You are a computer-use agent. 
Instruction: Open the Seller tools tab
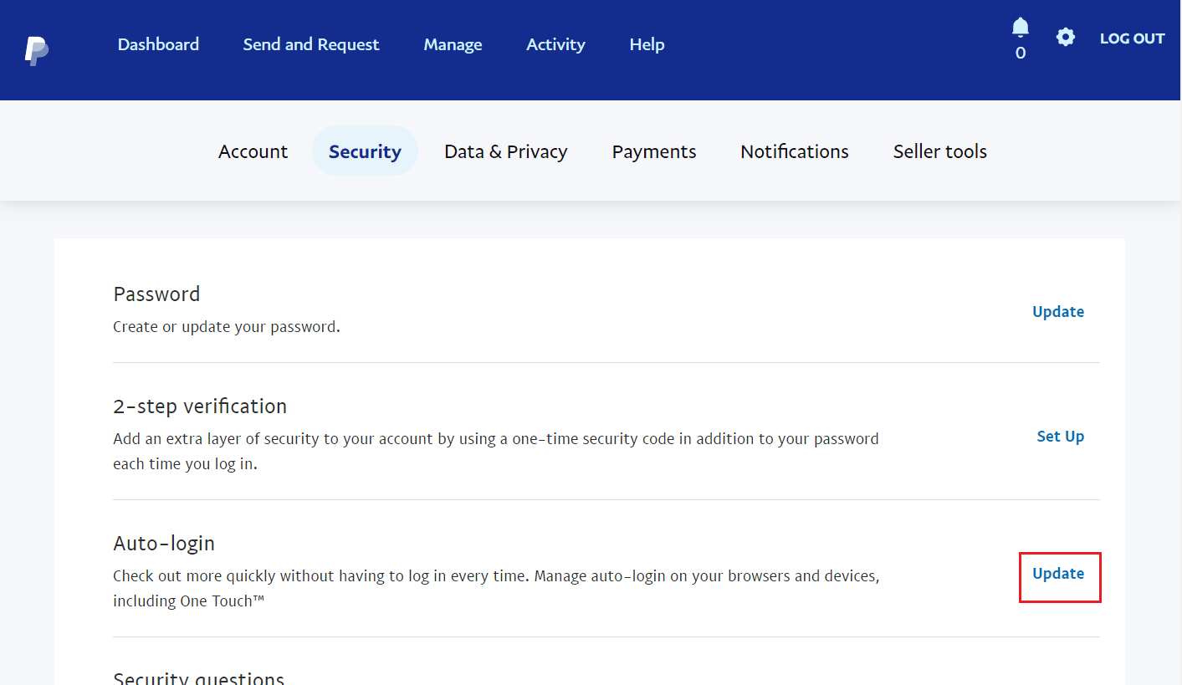pyautogui.click(x=939, y=151)
